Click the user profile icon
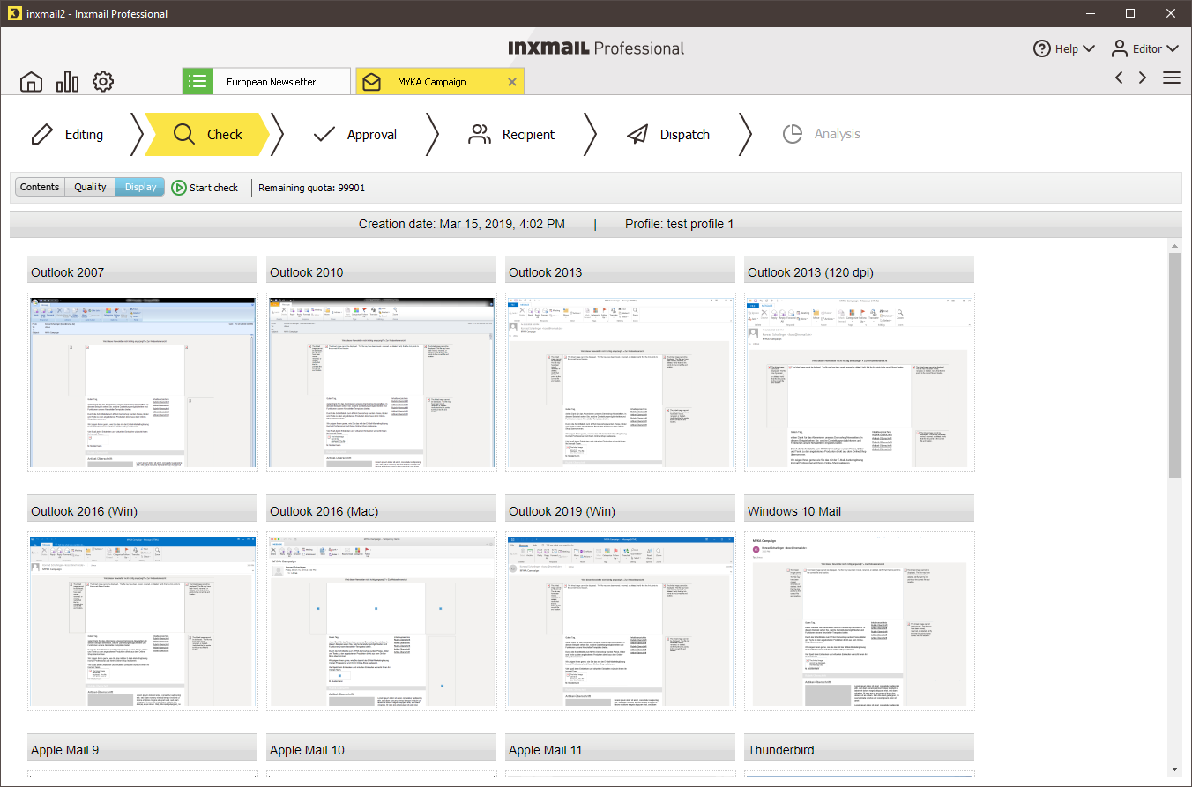Viewport: 1192px width, 787px height. pyautogui.click(x=1119, y=48)
